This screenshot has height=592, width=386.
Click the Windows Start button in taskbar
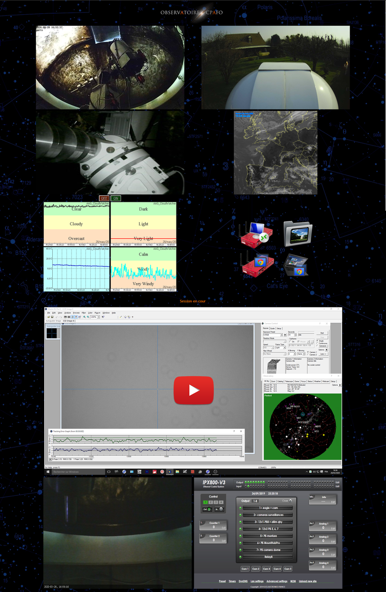(48, 472)
